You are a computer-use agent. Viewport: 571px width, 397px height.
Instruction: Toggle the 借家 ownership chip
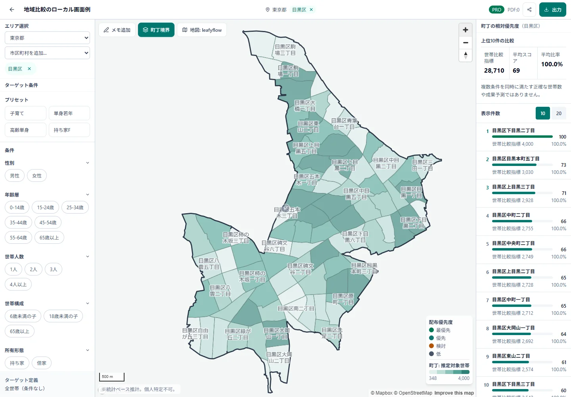pyautogui.click(x=42, y=363)
